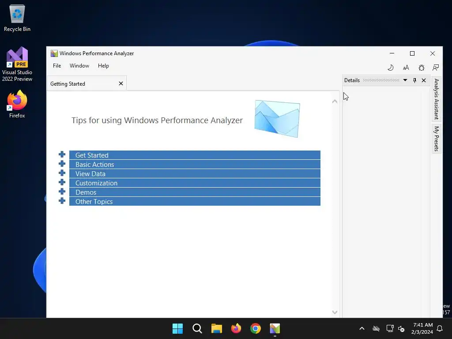Expand the Get Started plus icon
The height and width of the screenshot is (339, 452).
coord(62,154)
